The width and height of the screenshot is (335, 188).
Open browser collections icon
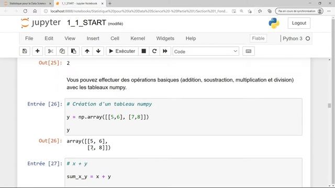pos(270,11)
